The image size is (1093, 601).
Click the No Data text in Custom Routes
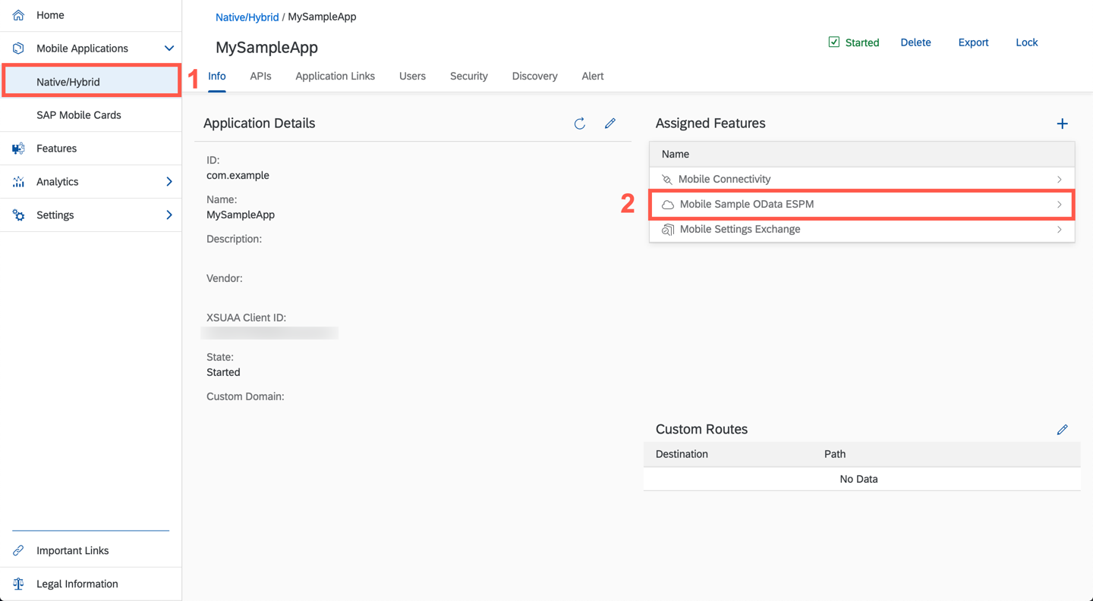[859, 480]
